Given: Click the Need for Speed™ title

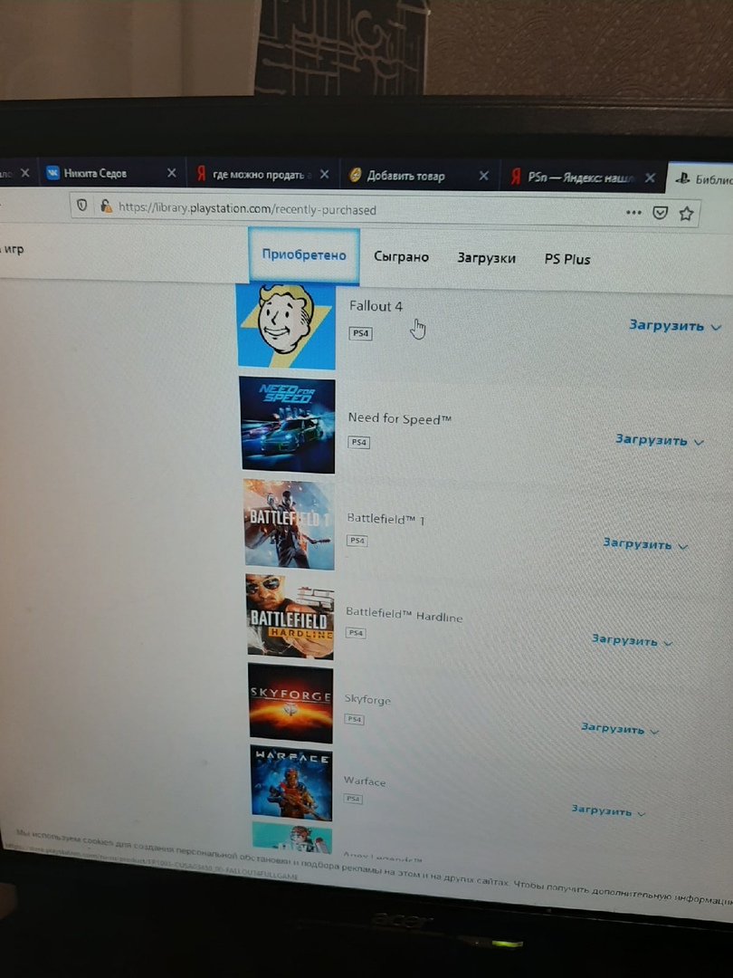Looking at the screenshot, I should [x=400, y=418].
